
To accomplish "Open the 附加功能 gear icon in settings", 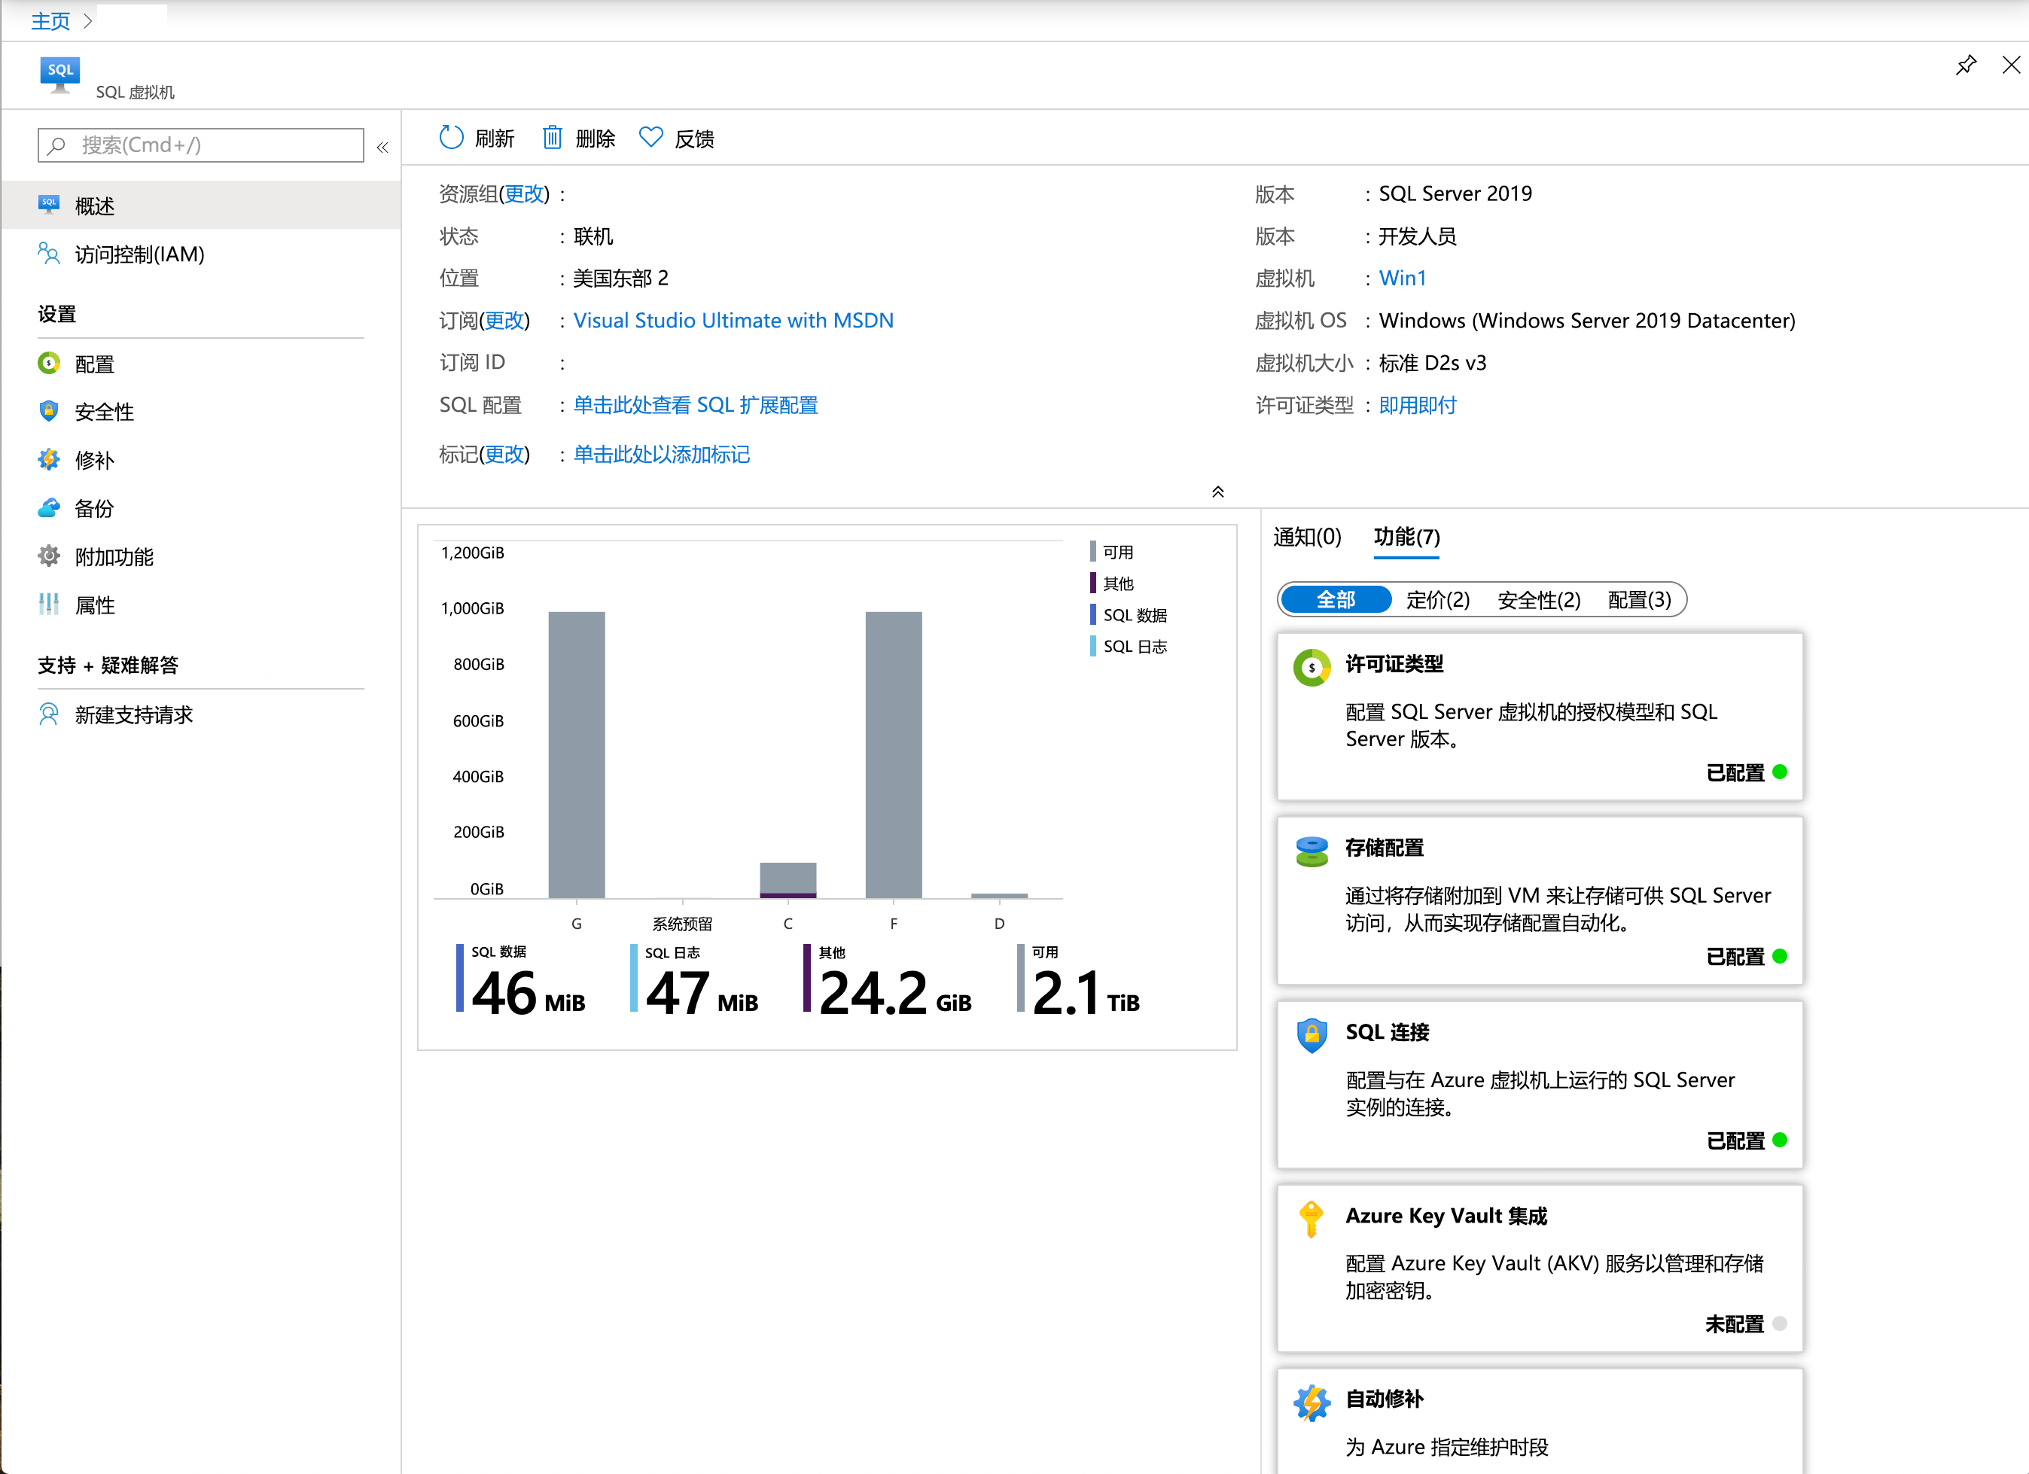I will (x=48, y=556).
